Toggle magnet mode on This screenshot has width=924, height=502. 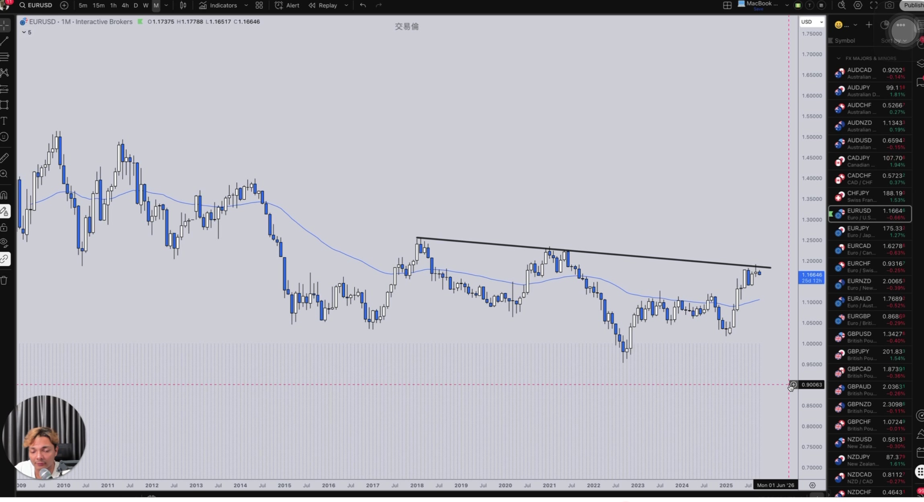click(x=4, y=196)
